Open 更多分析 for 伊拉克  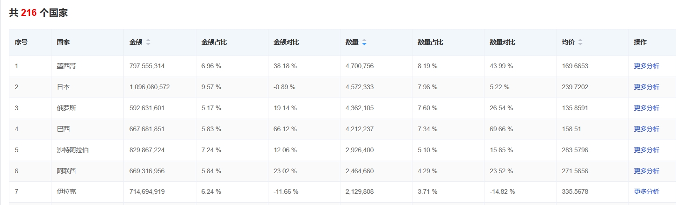tap(646, 191)
